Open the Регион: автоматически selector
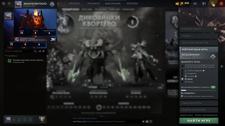Viewport: 225px width, 126px height. tap(206, 115)
